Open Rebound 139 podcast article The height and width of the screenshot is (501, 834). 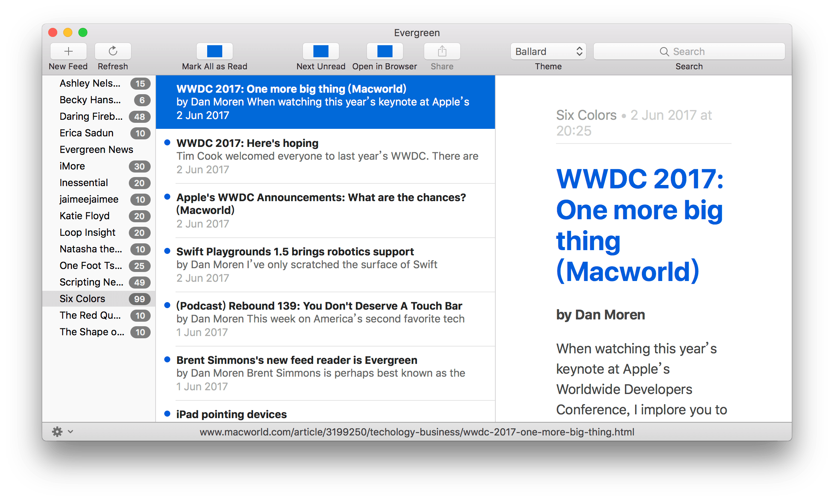point(325,319)
